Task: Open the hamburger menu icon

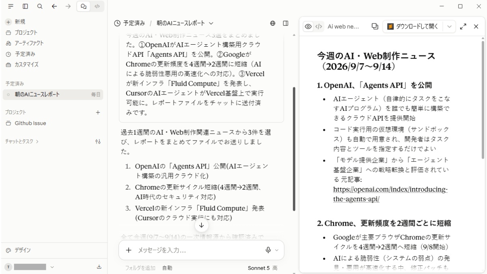Action: coord(11,6)
